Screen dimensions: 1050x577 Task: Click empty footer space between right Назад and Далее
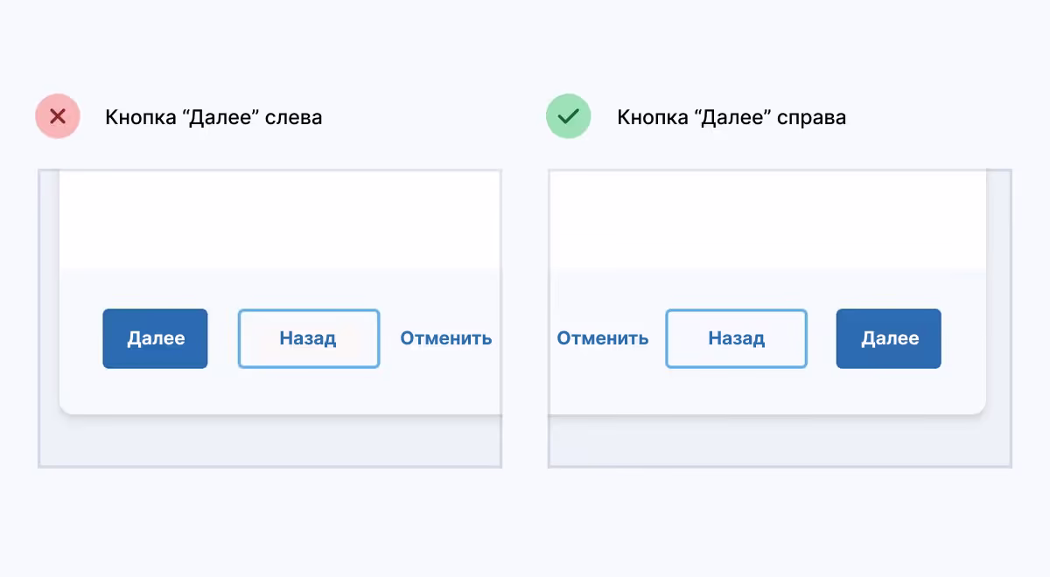coord(822,338)
